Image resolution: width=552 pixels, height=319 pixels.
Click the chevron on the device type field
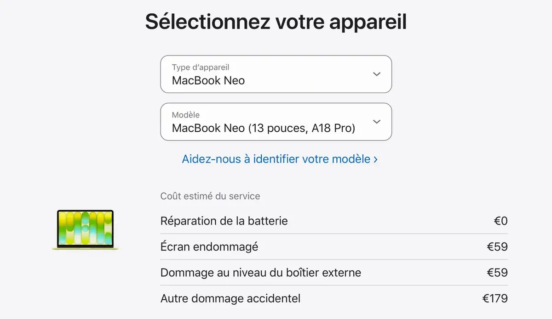376,74
